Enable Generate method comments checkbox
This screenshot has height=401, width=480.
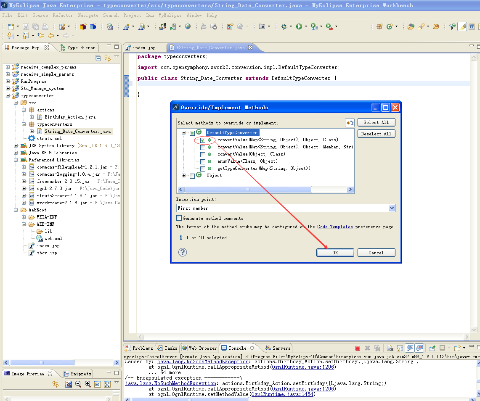pos(179,218)
